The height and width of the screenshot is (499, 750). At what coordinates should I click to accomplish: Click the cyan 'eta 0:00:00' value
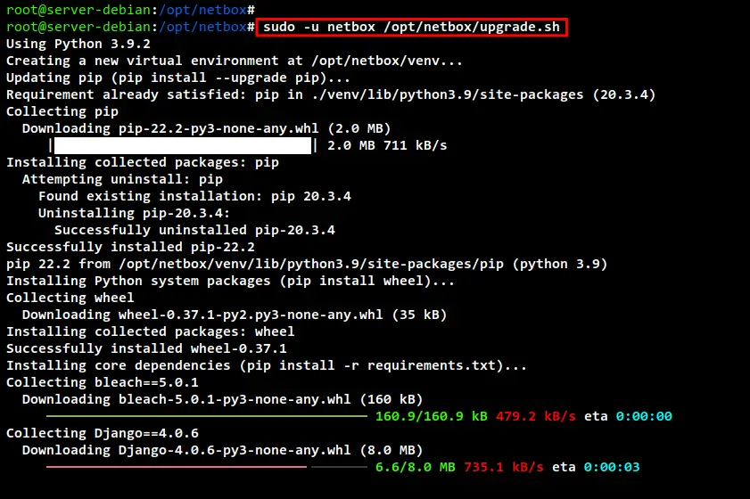(644, 416)
